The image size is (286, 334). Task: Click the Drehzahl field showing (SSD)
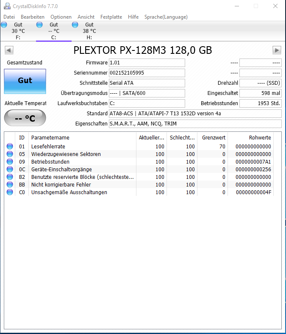pyautogui.click(x=261, y=83)
